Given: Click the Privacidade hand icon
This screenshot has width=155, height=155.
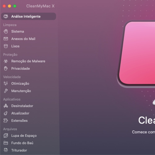Looking at the screenshot, I should (6, 69).
